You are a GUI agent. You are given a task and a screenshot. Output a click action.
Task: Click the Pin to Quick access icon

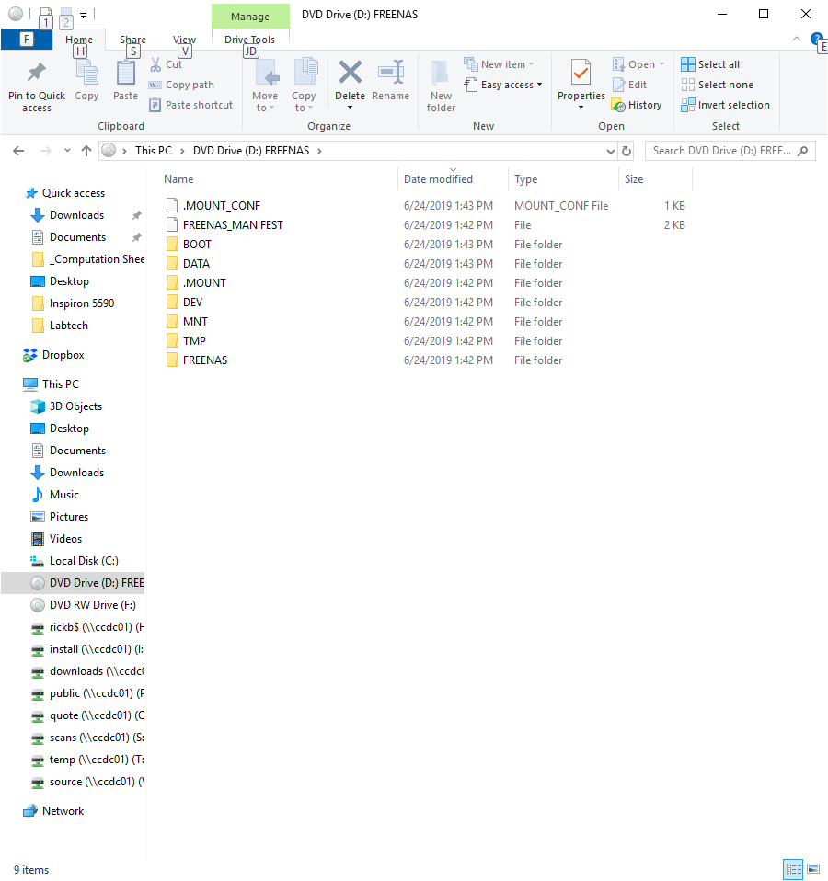[37, 73]
